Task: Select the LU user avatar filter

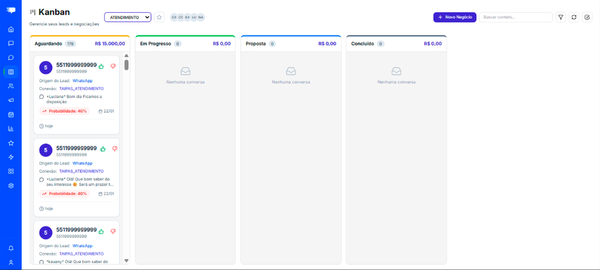Action: pyautogui.click(x=194, y=17)
